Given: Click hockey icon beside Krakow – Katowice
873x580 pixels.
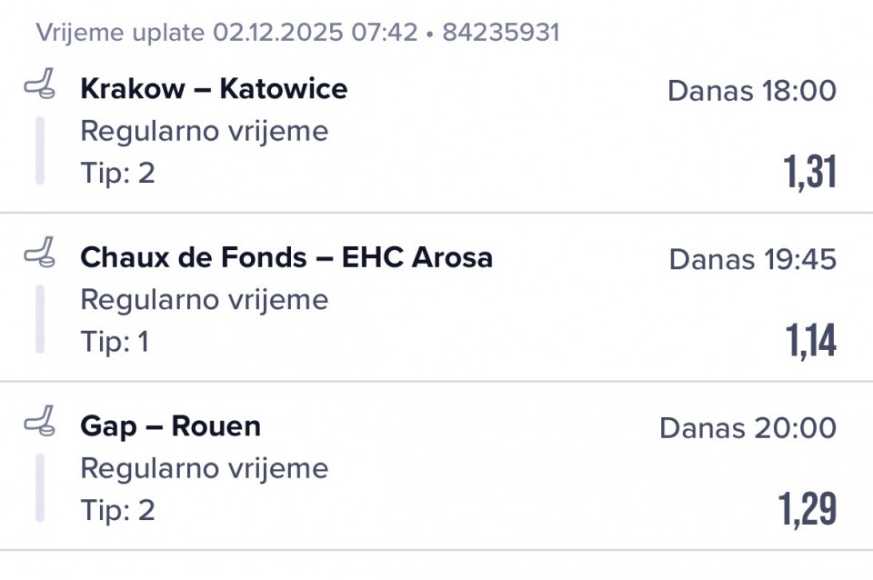Looking at the screenshot, I should pyautogui.click(x=39, y=85).
